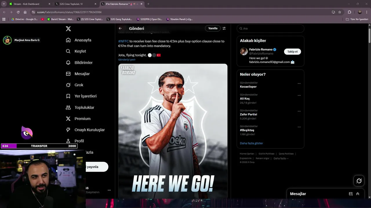Click the Grok floating button
The width and height of the screenshot is (371, 208).
click(x=359, y=181)
